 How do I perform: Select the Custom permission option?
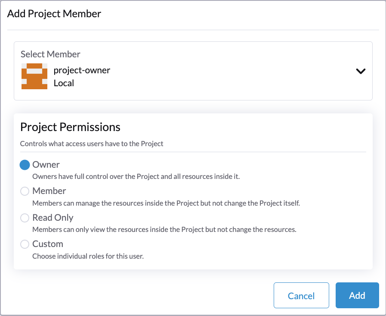25,244
